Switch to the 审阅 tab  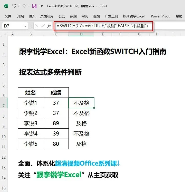85,16
